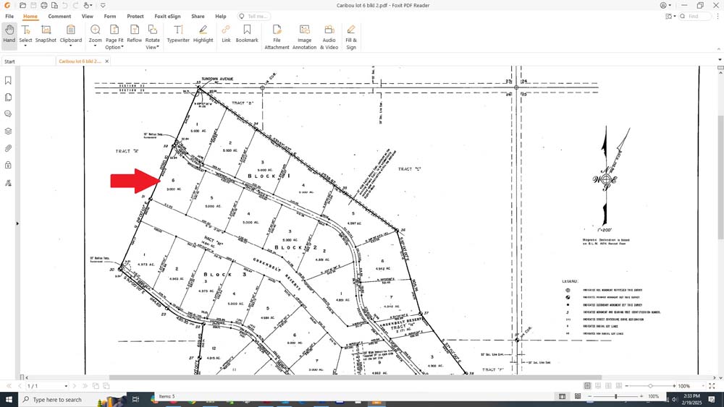Insert a File Attachment
This screenshot has width=724, height=407.
(277, 36)
